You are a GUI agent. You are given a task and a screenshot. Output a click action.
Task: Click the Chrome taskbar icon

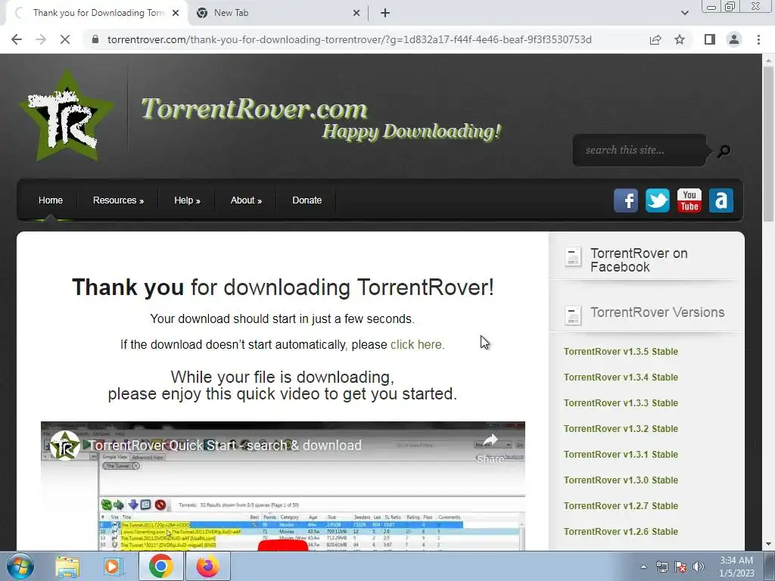[x=160, y=566]
